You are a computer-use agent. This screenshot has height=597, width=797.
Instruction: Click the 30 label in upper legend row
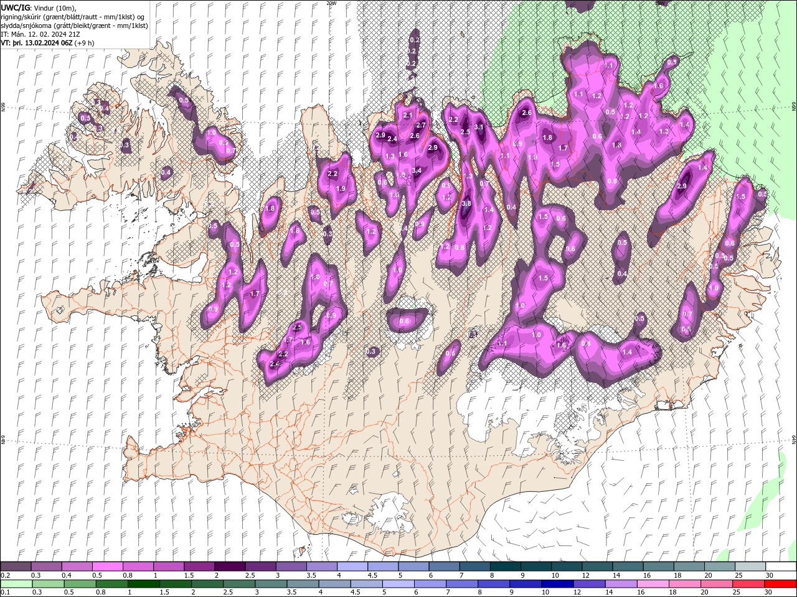pos(769,575)
